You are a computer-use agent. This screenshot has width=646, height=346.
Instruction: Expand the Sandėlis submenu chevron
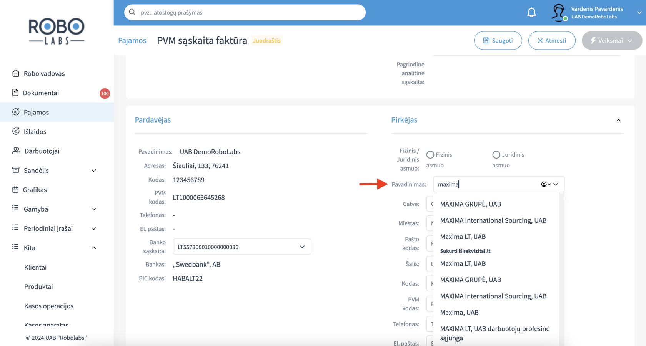(94, 171)
